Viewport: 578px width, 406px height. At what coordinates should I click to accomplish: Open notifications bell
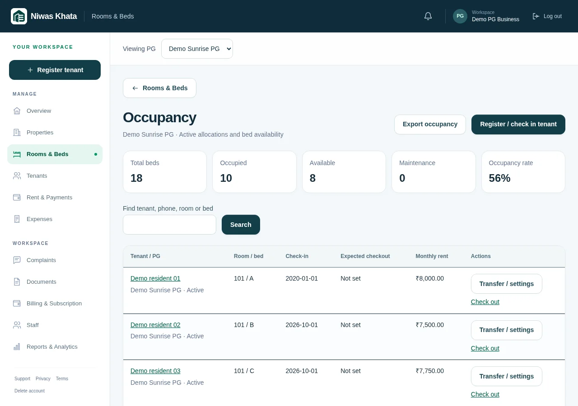(x=428, y=16)
